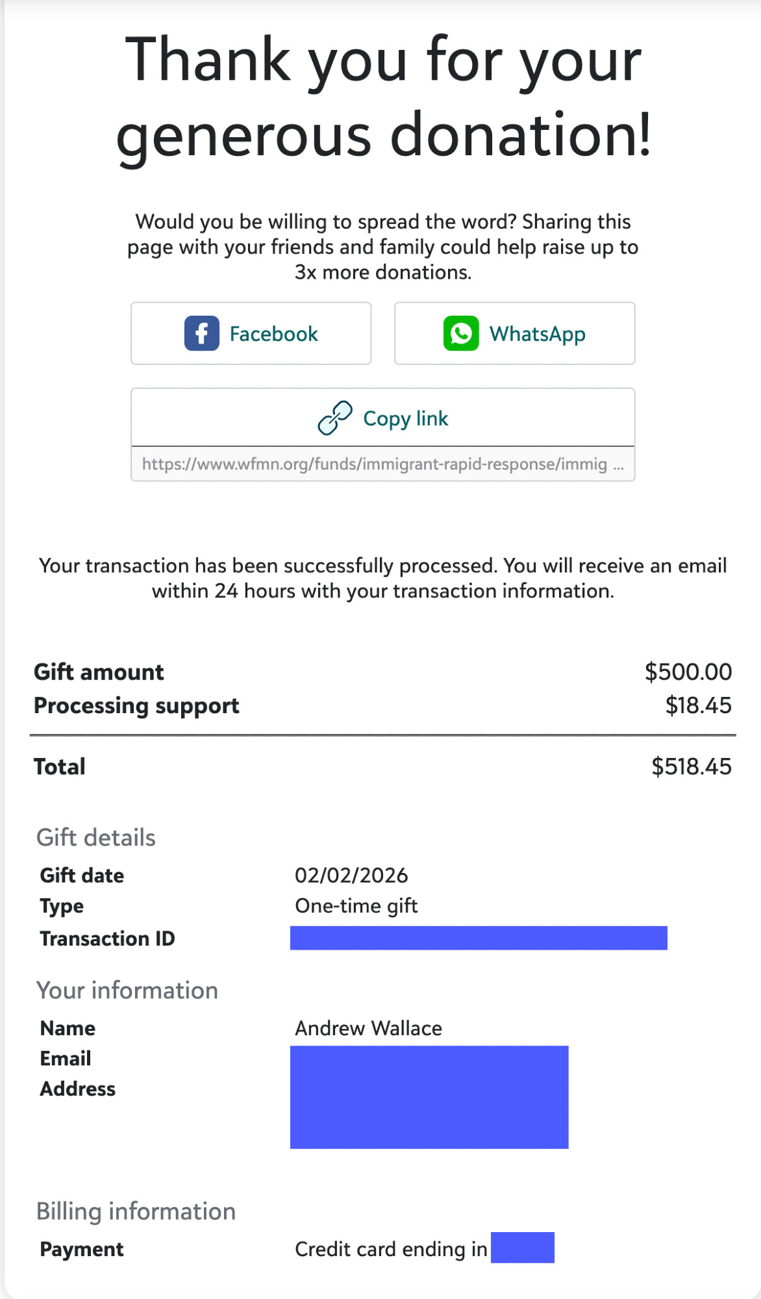The width and height of the screenshot is (761, 1299).
Task: Click the Gift details section heading
Action: [96, 838]
